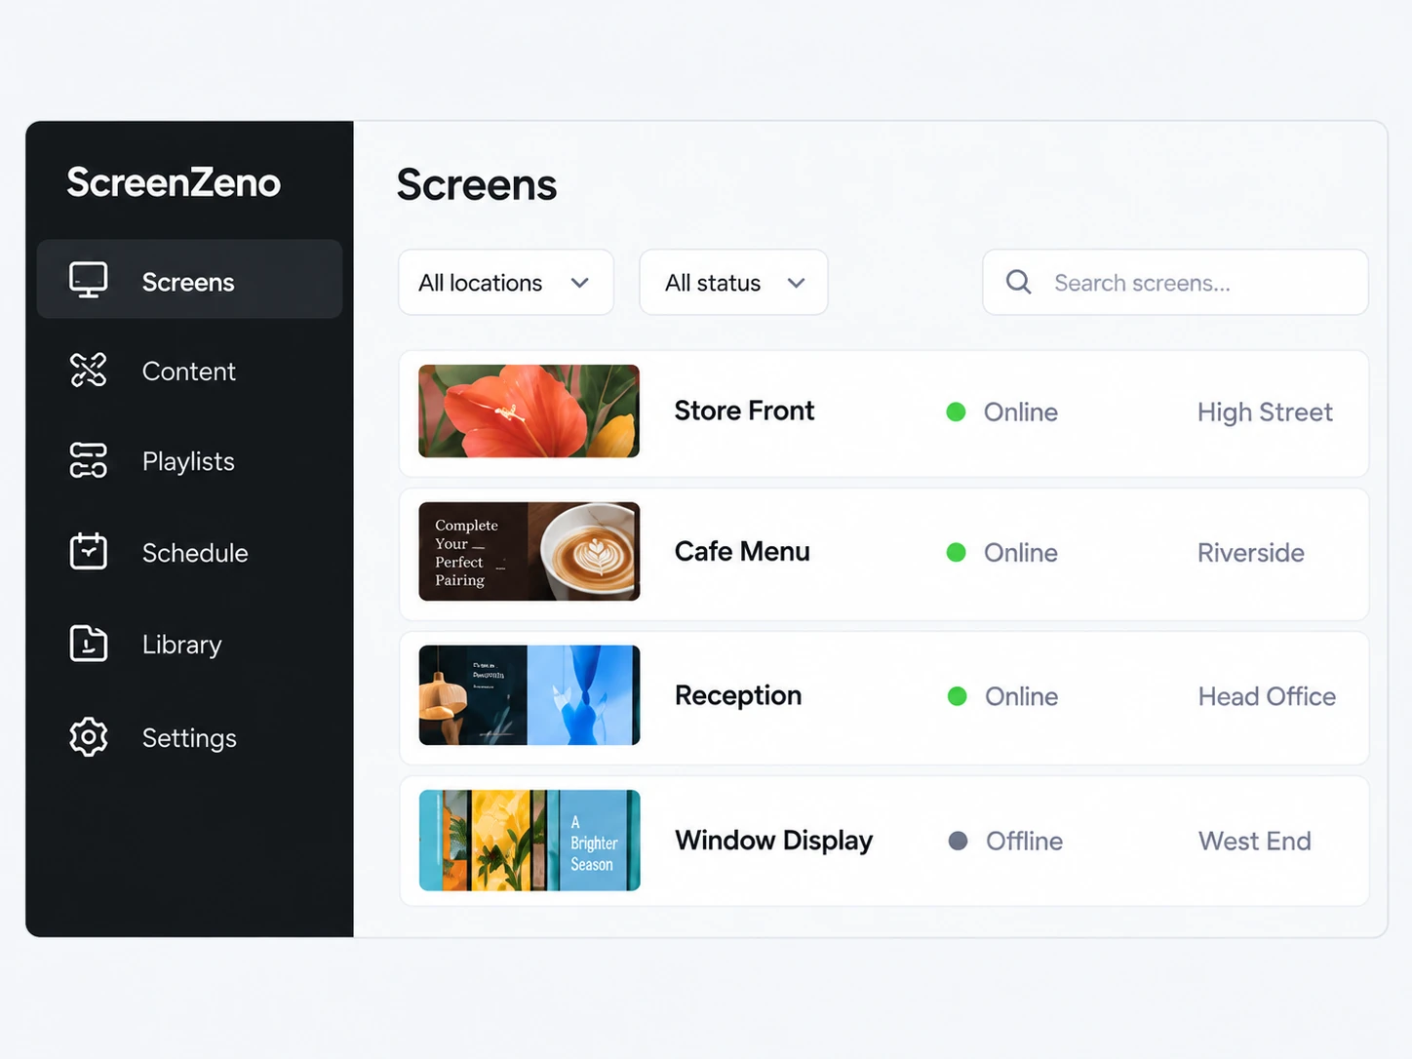
Task: Click the green status dot for Cafe Menu
Action: [x=956, y=552]
